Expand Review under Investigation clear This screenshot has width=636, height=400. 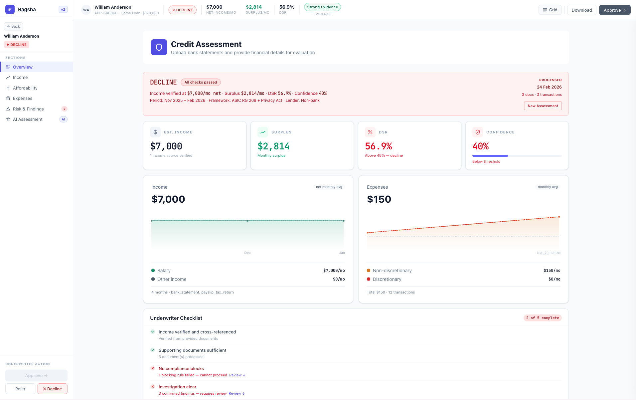pos(237,393)
